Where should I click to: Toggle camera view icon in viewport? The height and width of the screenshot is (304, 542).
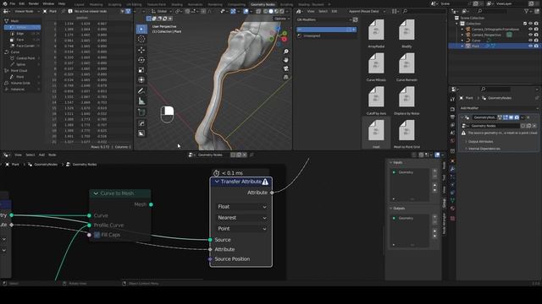286,68
